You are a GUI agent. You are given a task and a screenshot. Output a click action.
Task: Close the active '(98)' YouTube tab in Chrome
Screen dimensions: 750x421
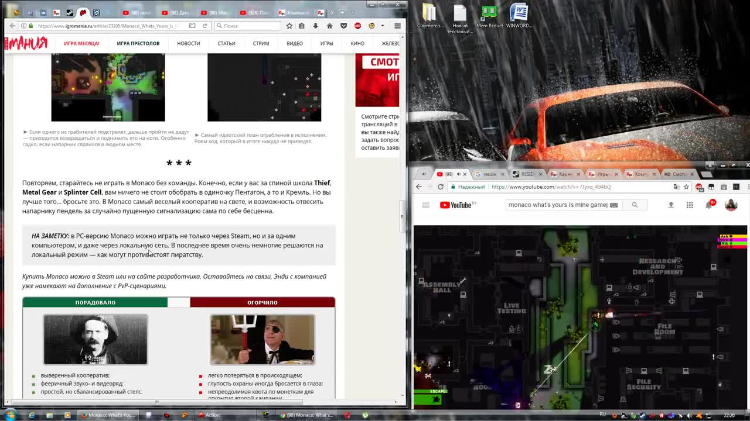pyautogui.click(x=465, y=174)
